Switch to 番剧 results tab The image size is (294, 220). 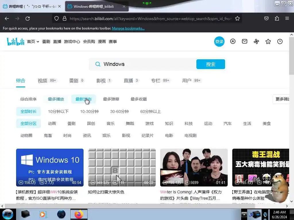76,80
